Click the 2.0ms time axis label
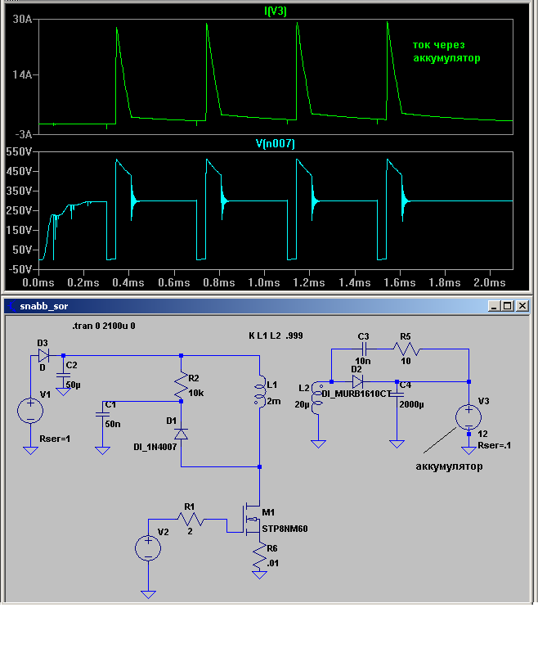This screenshot has height=671, width=538. pyautogui.click(x=490, y=283)
